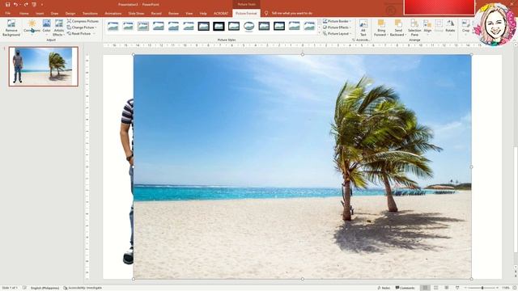Expand the Reset Picture dropdown arrow
The height and width of the screenshot is (291, 518).
(x=94, y=34)
